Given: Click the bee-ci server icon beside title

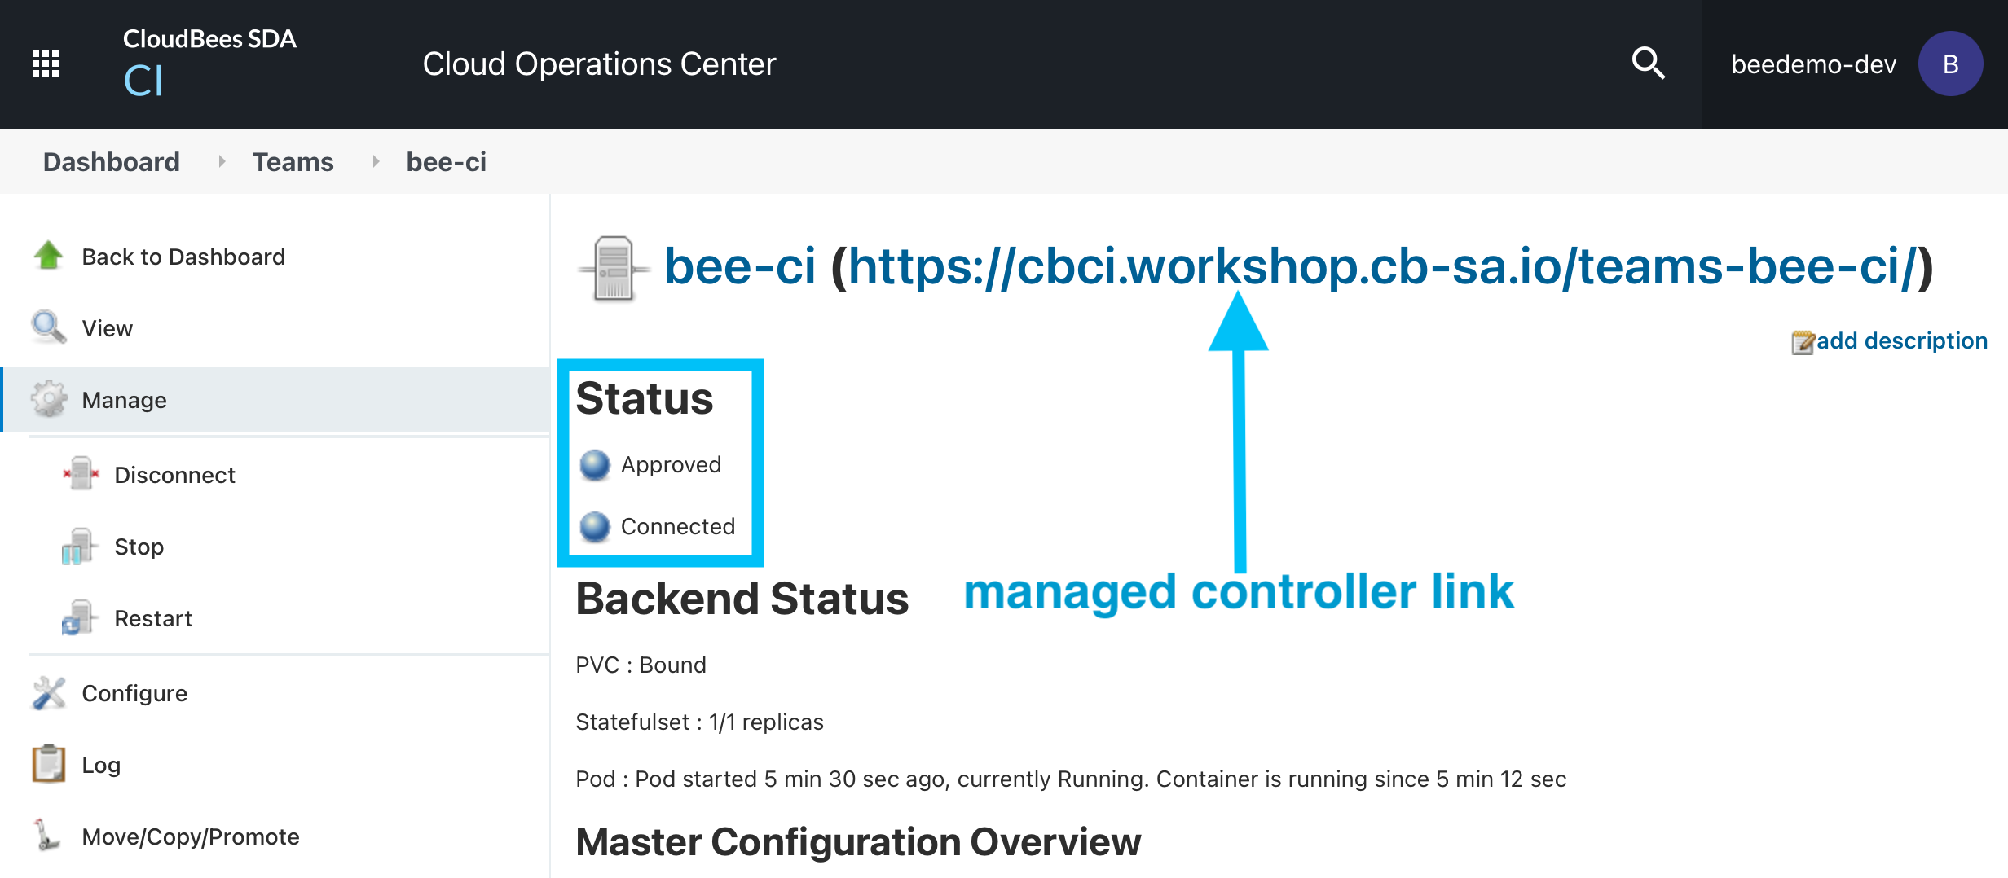Looking at the screenshot, I should coord(614,268).
